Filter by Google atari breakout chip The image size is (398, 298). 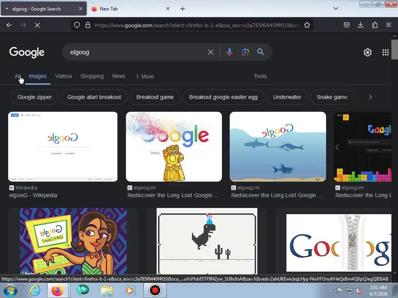pos(94,97)
